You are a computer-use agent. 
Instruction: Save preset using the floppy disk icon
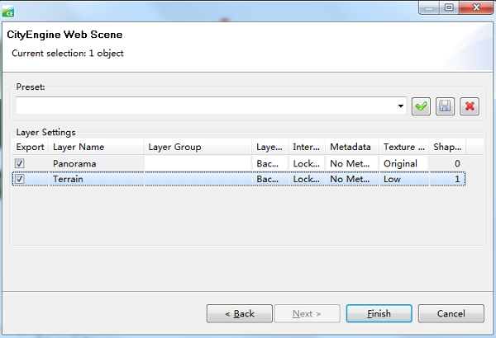(445, 106)
